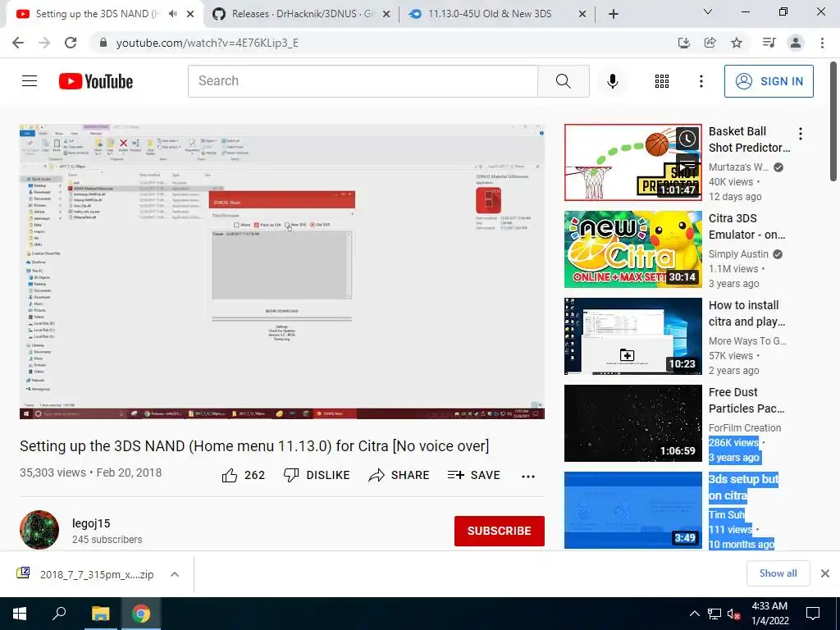Open options menu for Basket Ball video
Image resolution: width=840 pixels, height=630 pixels.
pos(801,134)
